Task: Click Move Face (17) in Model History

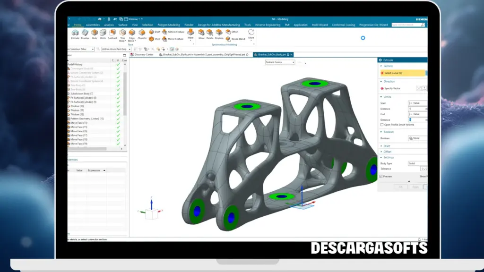Action: pos(78,136)
